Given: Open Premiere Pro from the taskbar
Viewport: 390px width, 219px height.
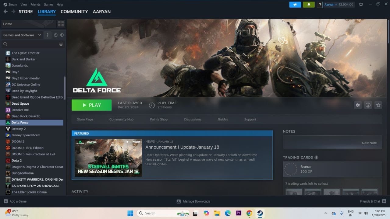Looking at the screenshot, I should click(239, 213).
